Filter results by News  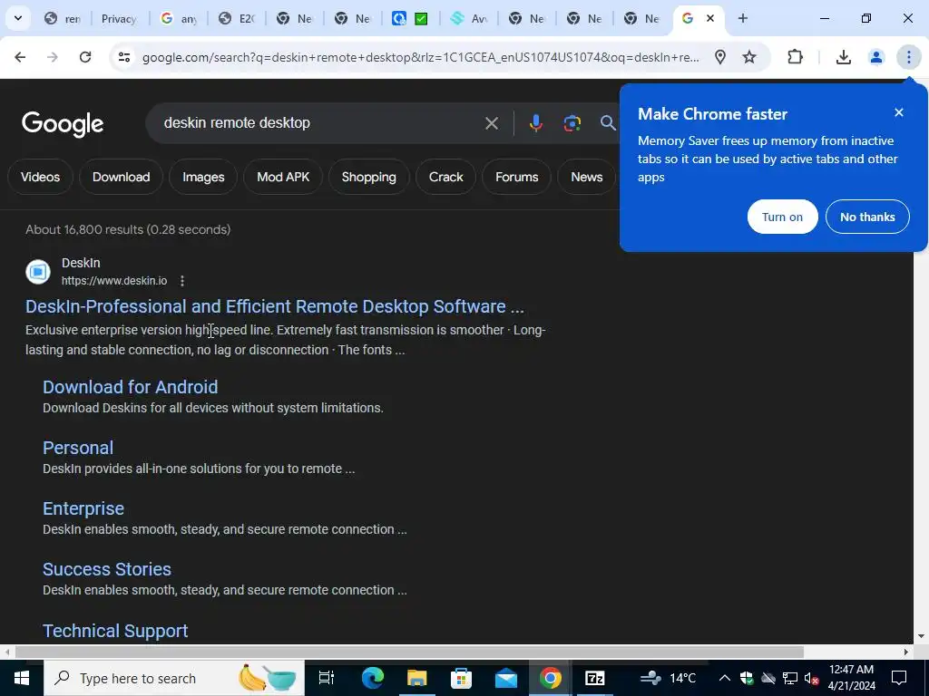pyautogui.click(x=587, y=177)
